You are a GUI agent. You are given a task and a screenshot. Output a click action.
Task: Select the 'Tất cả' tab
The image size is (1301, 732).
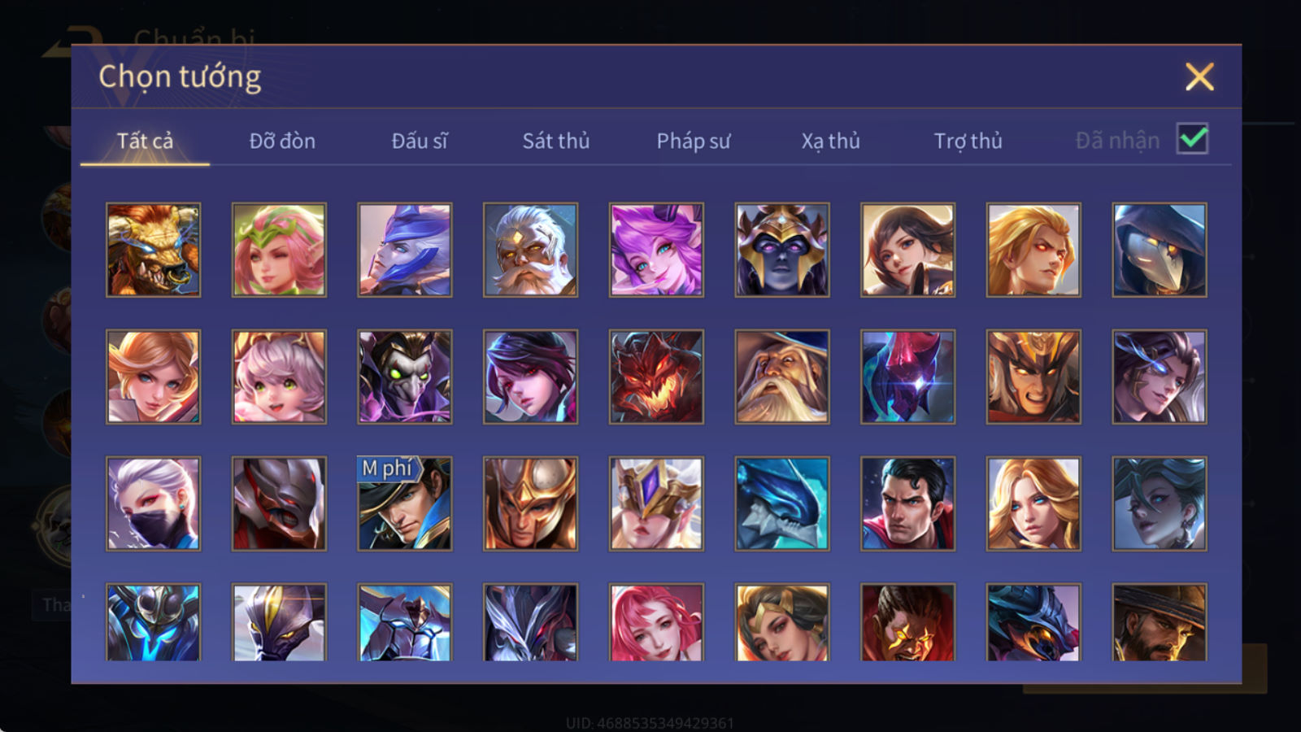coord(145,141)
